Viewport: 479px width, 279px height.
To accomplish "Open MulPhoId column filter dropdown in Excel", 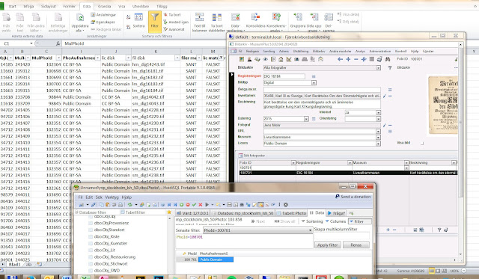I will (58, 58).
